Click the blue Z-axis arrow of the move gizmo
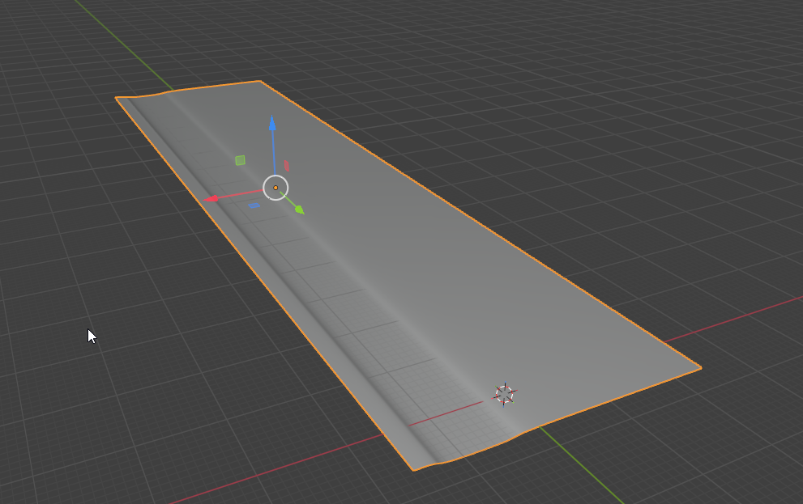The image size is (803, 504). pos(272,125)
